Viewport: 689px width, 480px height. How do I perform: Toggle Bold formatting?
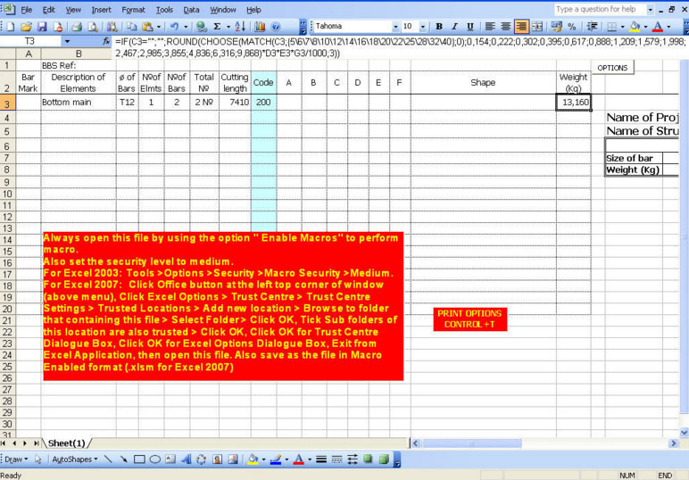[439, 27]
